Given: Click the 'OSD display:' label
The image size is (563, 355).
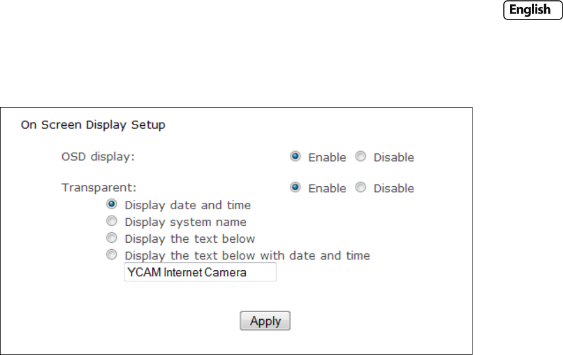Looking at the screenshot, I should pyautogui.click(x=98, y=157).
